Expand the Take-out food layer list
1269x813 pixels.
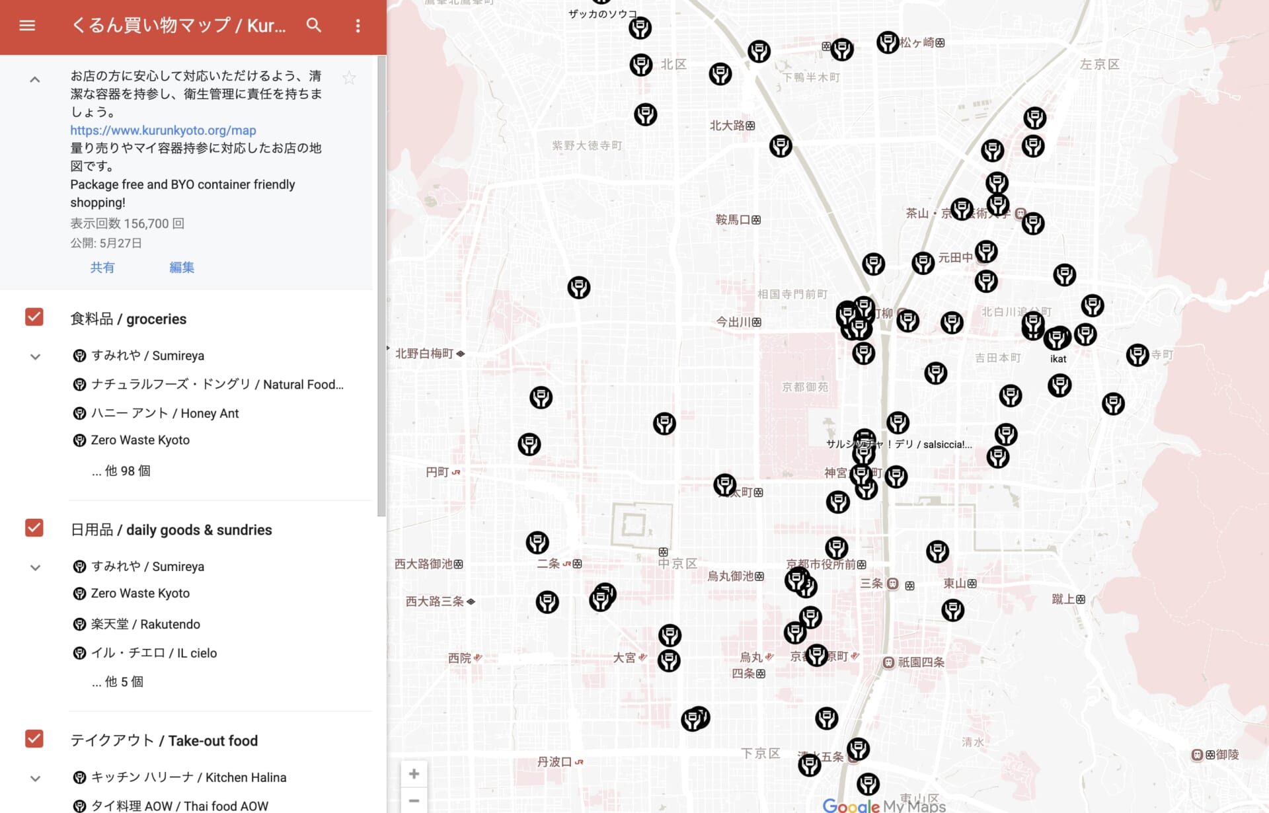tap(36, 779)
